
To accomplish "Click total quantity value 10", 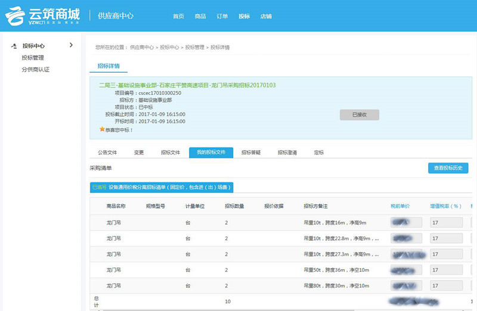I will point(228,301).
